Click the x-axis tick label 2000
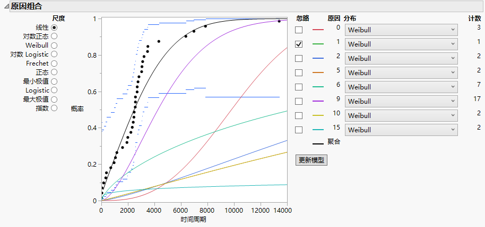Screen dimensions: 485x227 (x=128, y=211)
